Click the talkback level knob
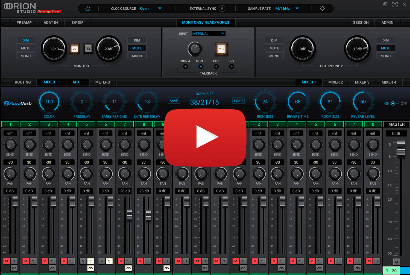 (195, 49)
